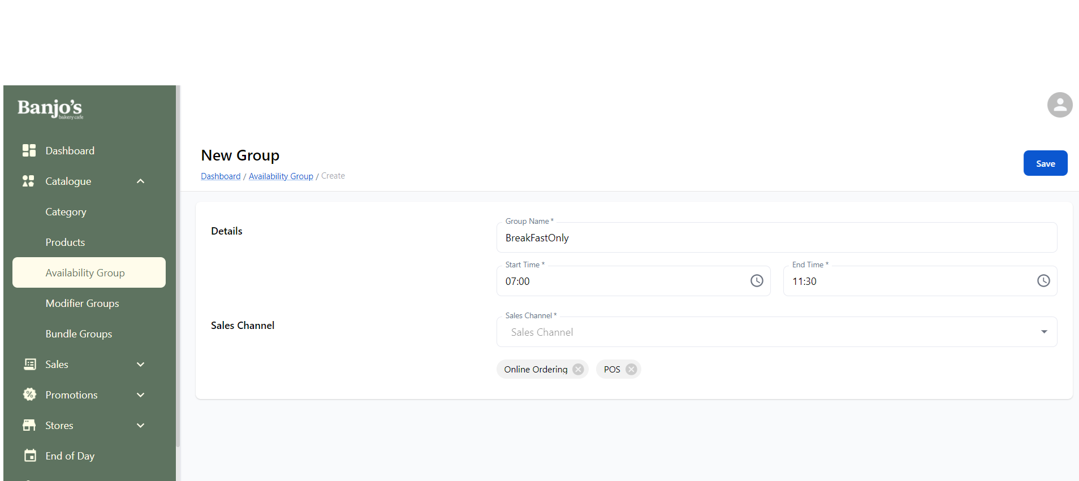
Task: Open the End Time clock picker
Action: point(1043,281)
